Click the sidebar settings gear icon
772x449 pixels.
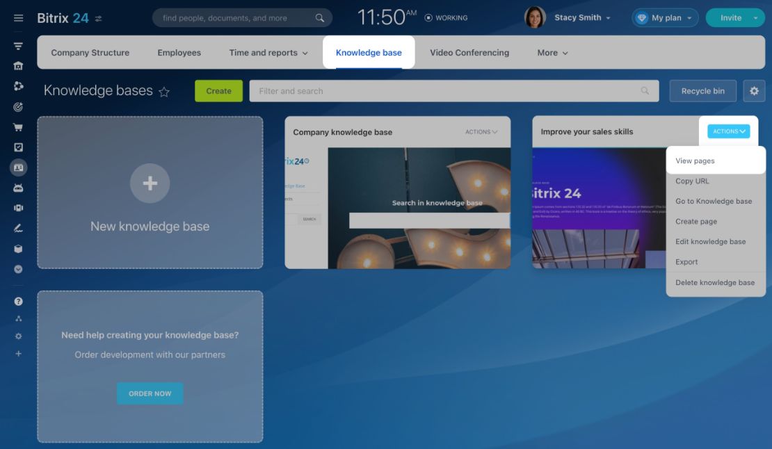coord(18,336)
